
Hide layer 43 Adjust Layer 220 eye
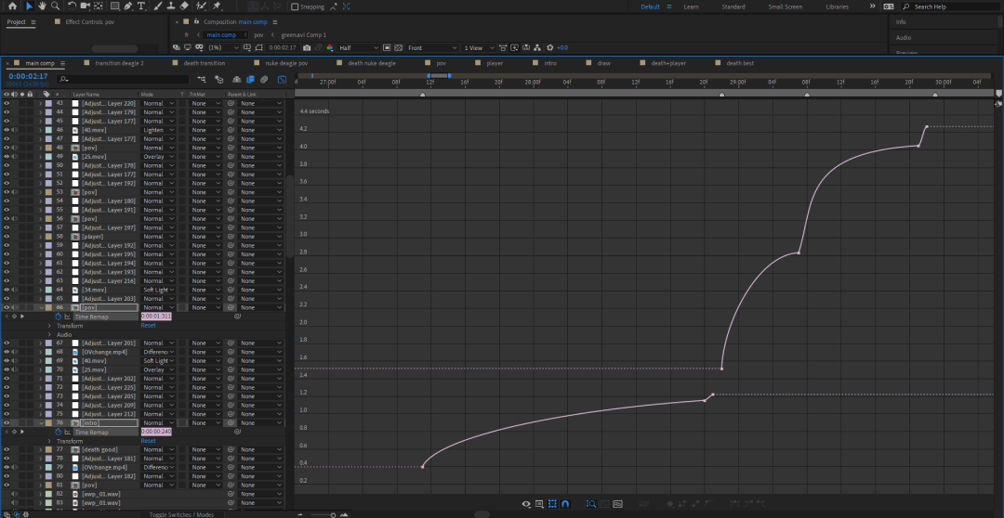(7, 104)
